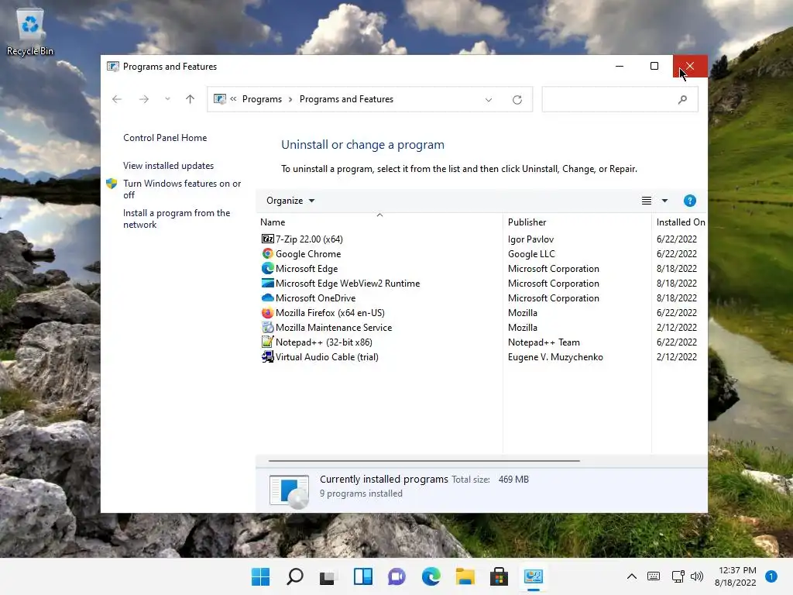Select the 7-Zip 22.00 (x64) entry

coord(309,239)
